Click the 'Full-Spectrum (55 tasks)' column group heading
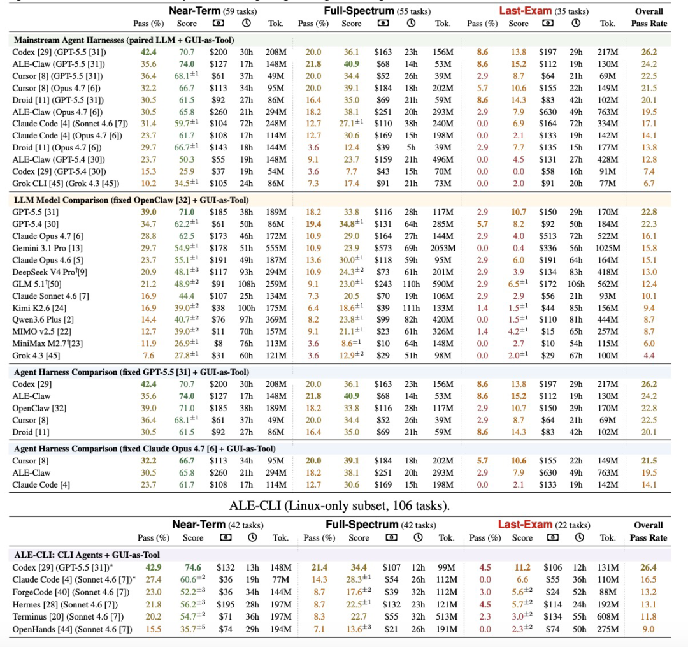 click(x=377, y=11)
